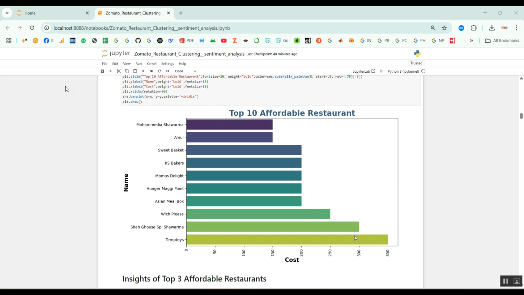Click the Tempteys bar in the chart
The image size is (524, 295).
point(287,240)
